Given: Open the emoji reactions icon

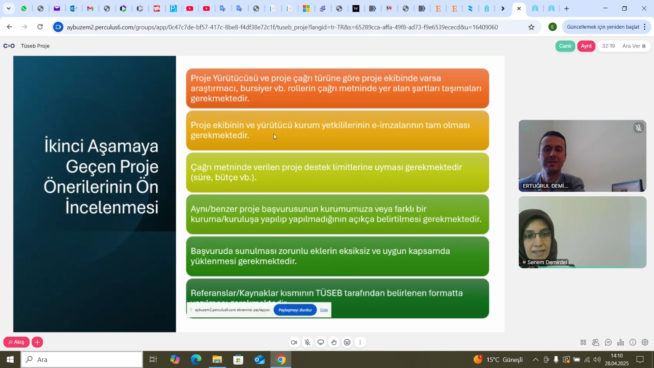Looking at the screenshot, I should (347, 343).
